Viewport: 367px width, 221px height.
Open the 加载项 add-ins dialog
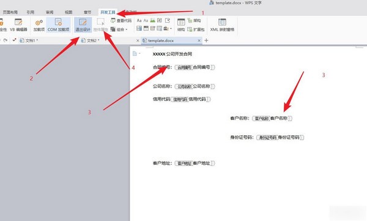coord(39,25)
